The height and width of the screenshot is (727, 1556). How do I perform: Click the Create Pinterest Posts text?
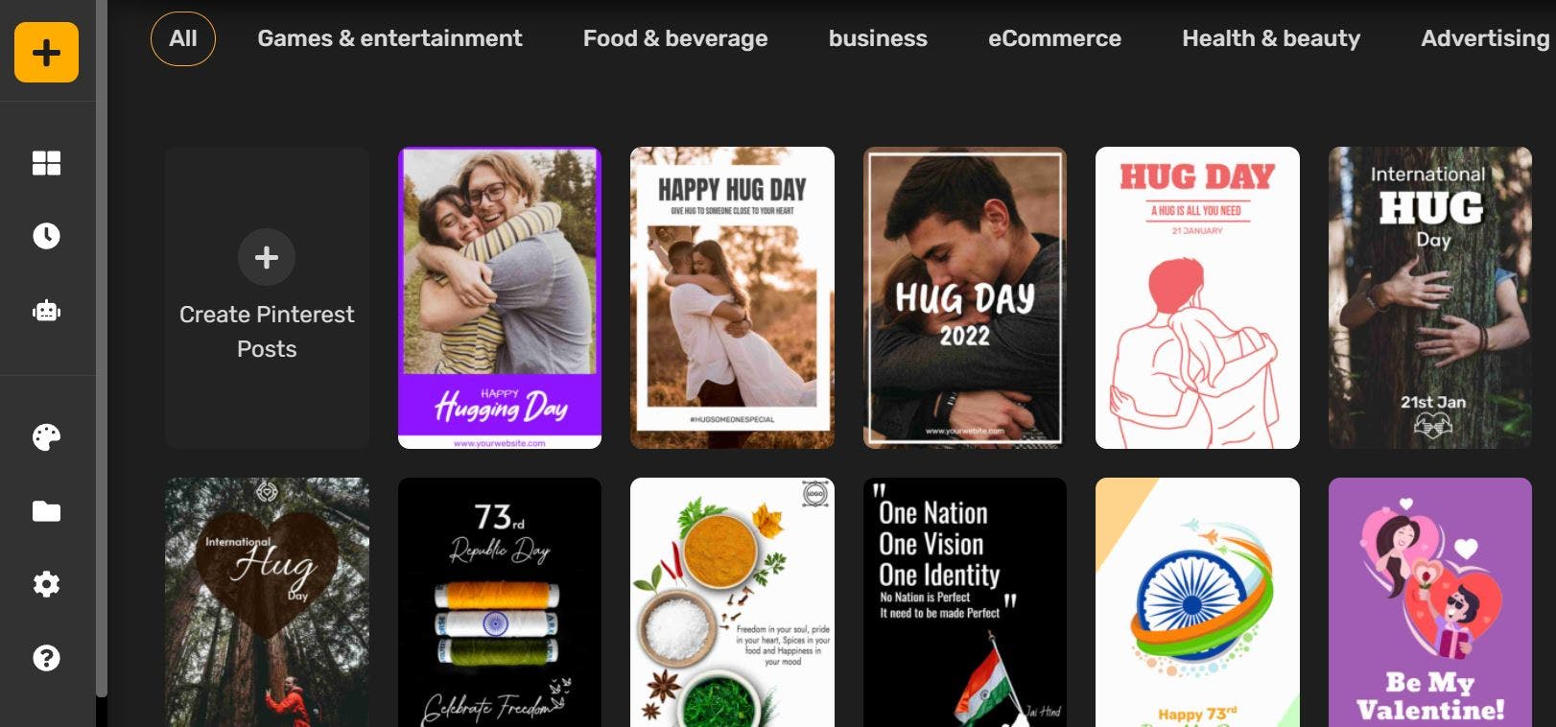tap(267, 332)
